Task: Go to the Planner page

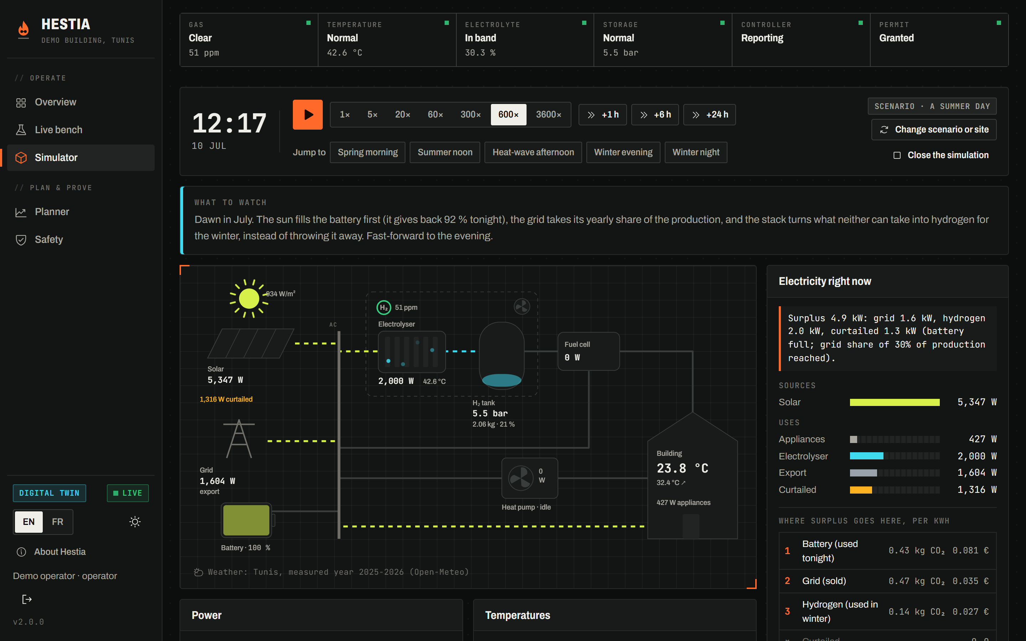Action: (81, 212)
